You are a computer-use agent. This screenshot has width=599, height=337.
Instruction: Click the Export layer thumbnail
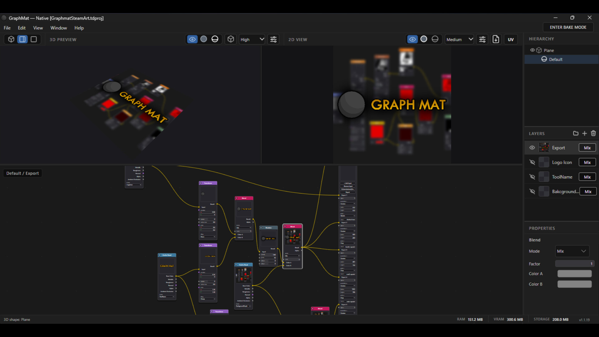[544, 148]
